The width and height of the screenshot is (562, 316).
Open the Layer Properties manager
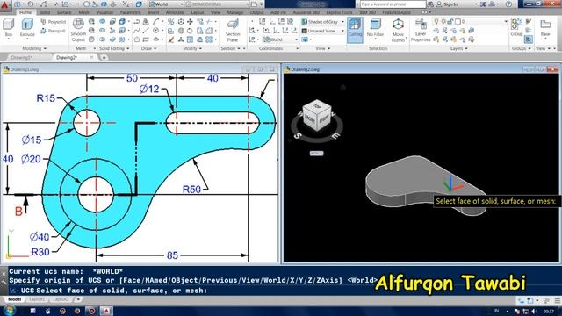(421, 30)
